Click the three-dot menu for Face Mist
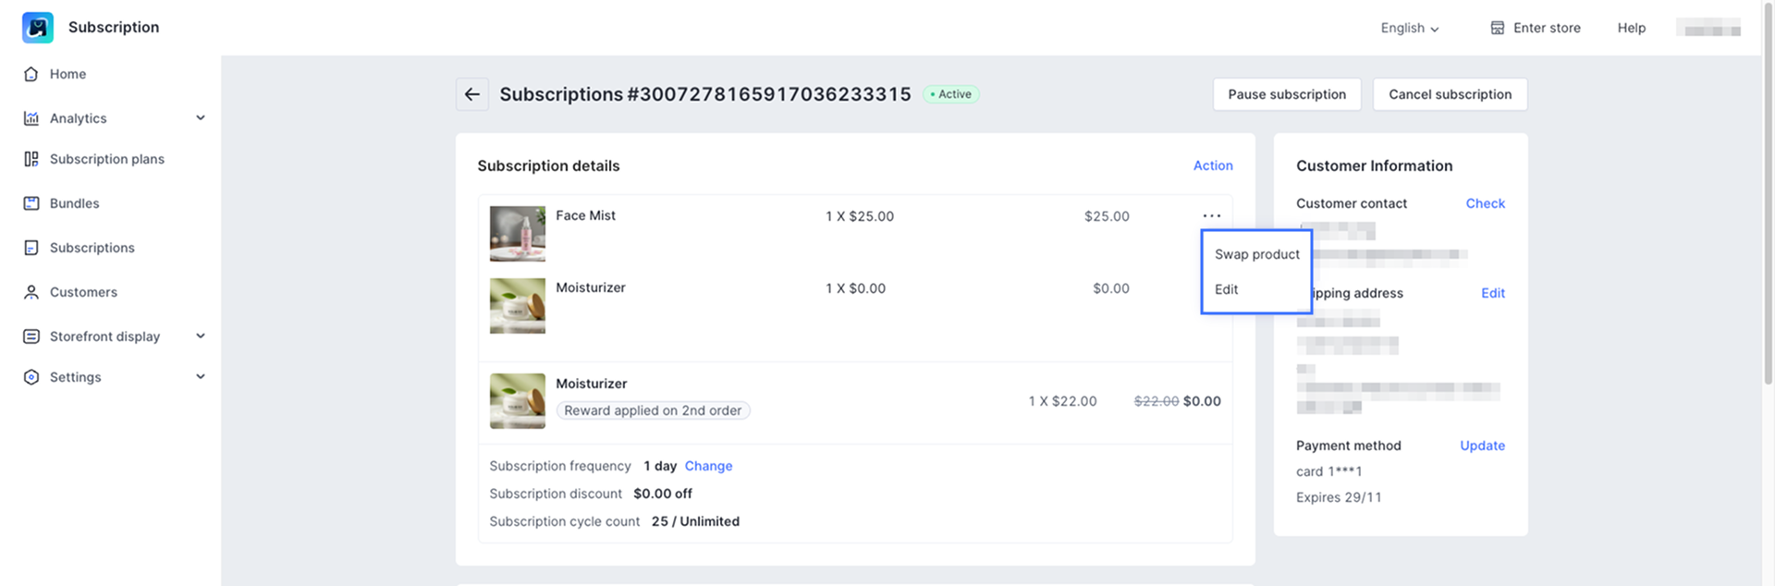Viewport: 1775px width, 586px height. [x=1211, y=215]
